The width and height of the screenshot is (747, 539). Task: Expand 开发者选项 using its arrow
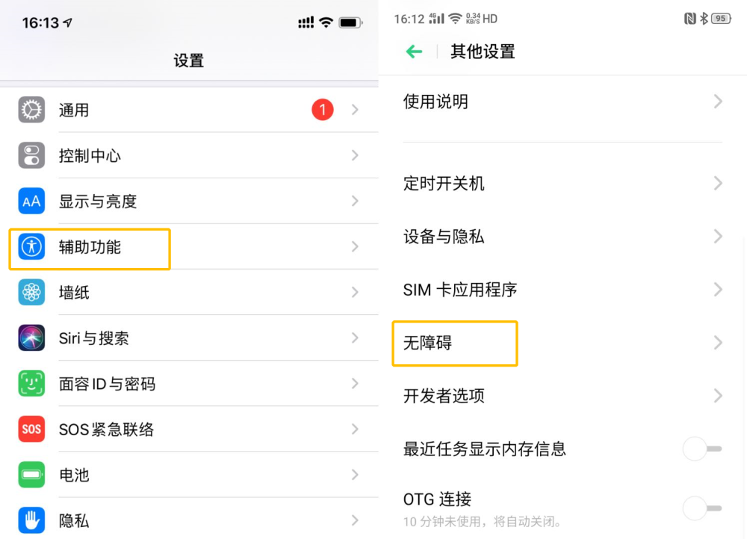coord(717,396)
